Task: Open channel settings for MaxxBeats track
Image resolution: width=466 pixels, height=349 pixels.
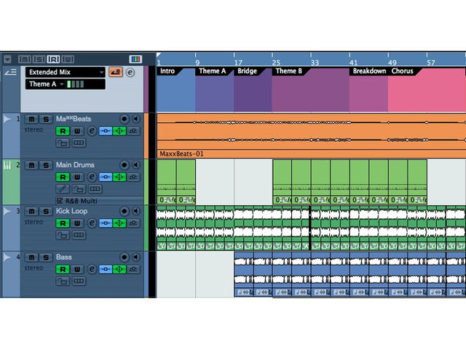Action: coord(92,131)
